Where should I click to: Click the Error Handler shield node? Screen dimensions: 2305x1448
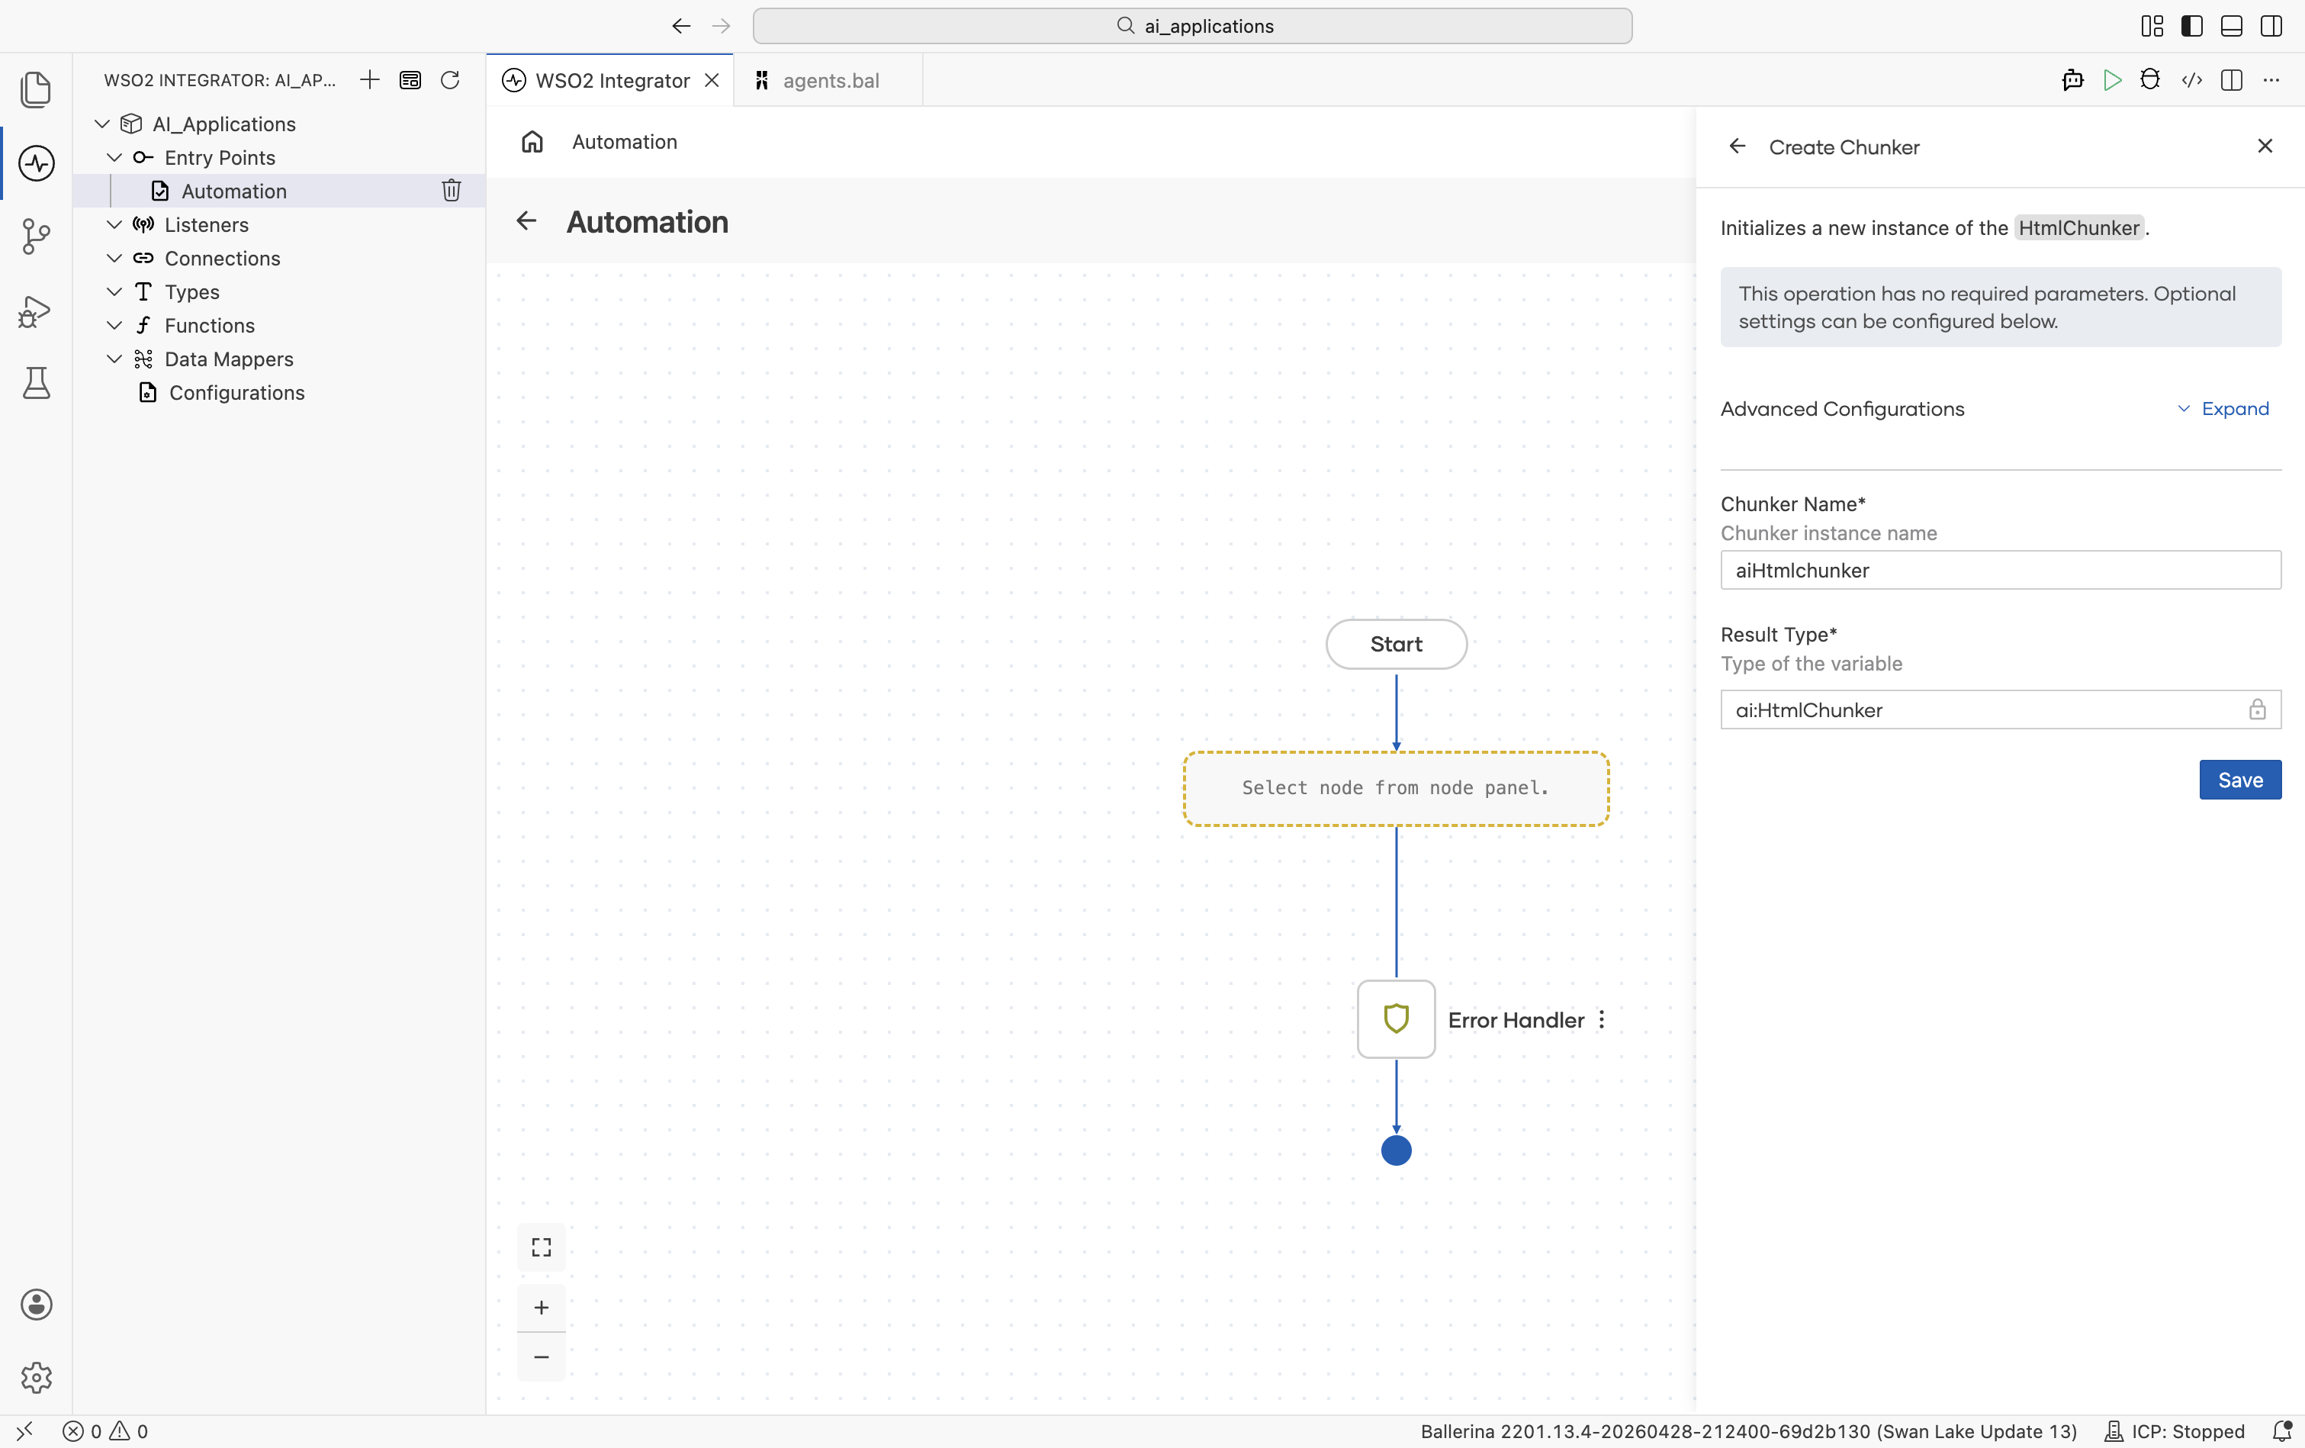(1397, 1019)
